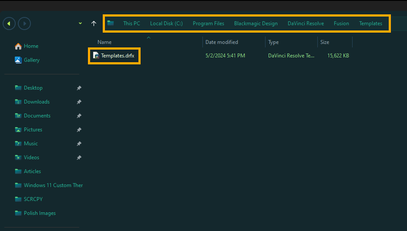Click the Videos folder icon in sidebar
Image resolution: width=407 pixels, height=231 pixels.
click(18, 157)
